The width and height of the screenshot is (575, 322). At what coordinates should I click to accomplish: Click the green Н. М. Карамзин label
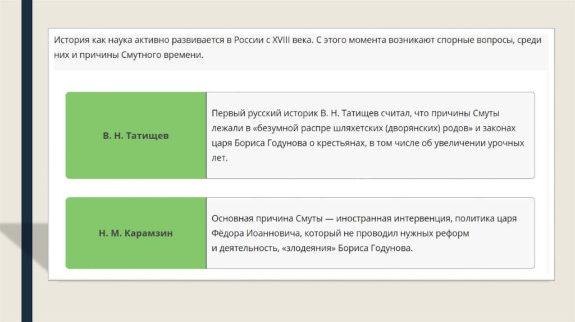coord(136,233)
